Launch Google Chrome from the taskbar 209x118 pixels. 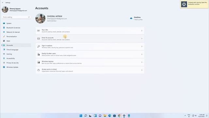coord(119,116)
